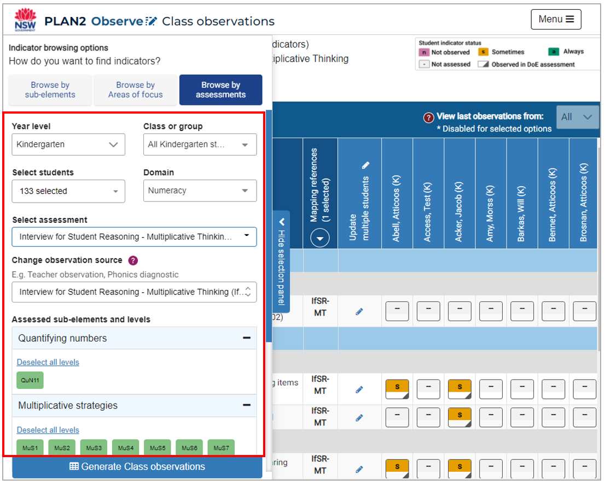Click Barkas, Will third row status box
The image size is (605, 485).
(x=522, y=418)
